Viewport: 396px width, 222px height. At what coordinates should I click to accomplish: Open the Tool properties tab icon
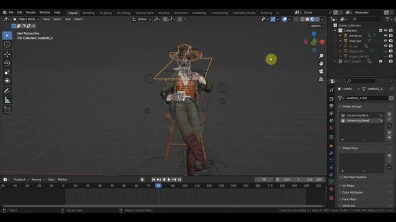[x=332, y=90]
